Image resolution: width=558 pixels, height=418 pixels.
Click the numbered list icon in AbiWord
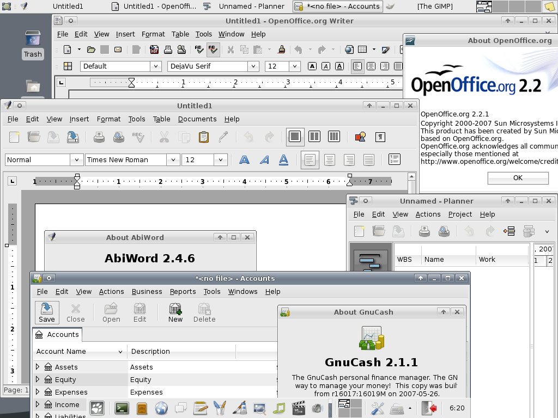(x=395, y=159)
